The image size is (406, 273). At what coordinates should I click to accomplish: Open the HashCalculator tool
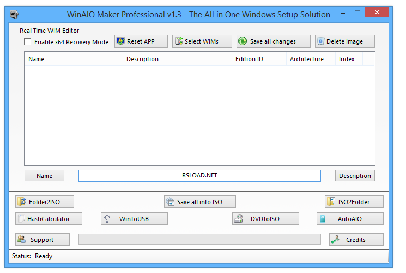click(49, 219)
